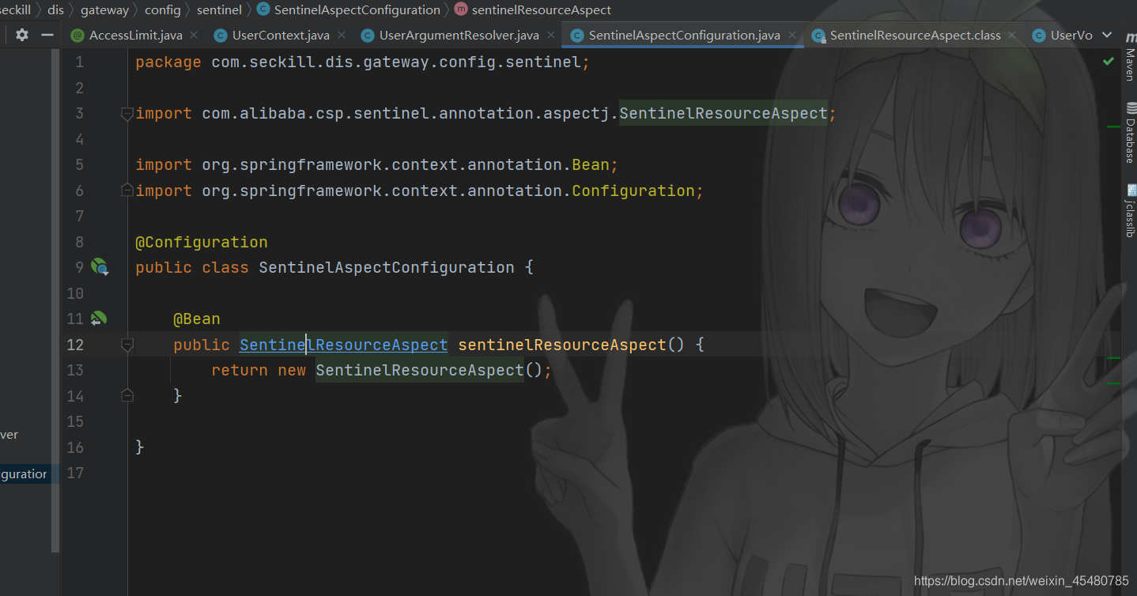Click @Configuration annotation on line 8
Screen dimensions: 1137x596
(x=202, y=242)
